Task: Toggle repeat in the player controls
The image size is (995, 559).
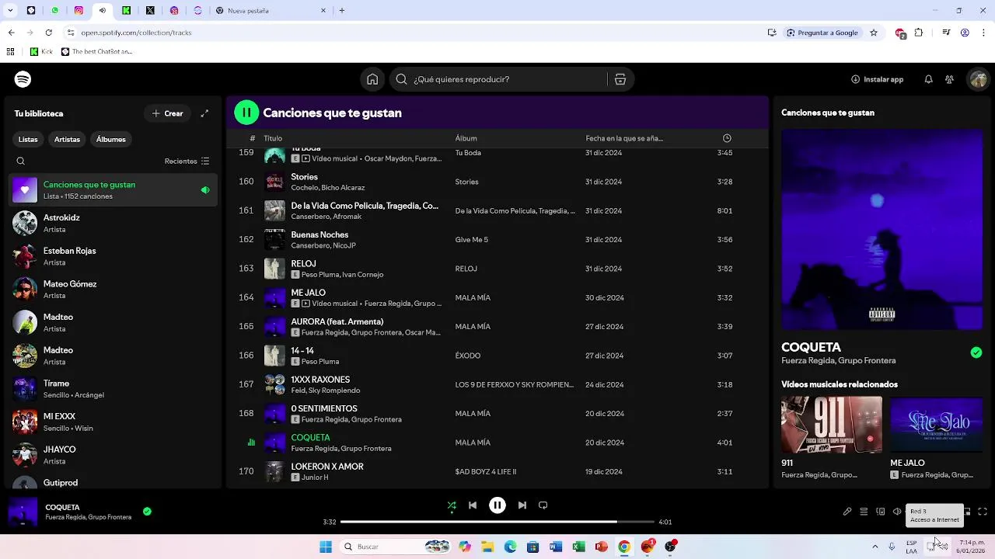Action: click(x=543, y=505)
